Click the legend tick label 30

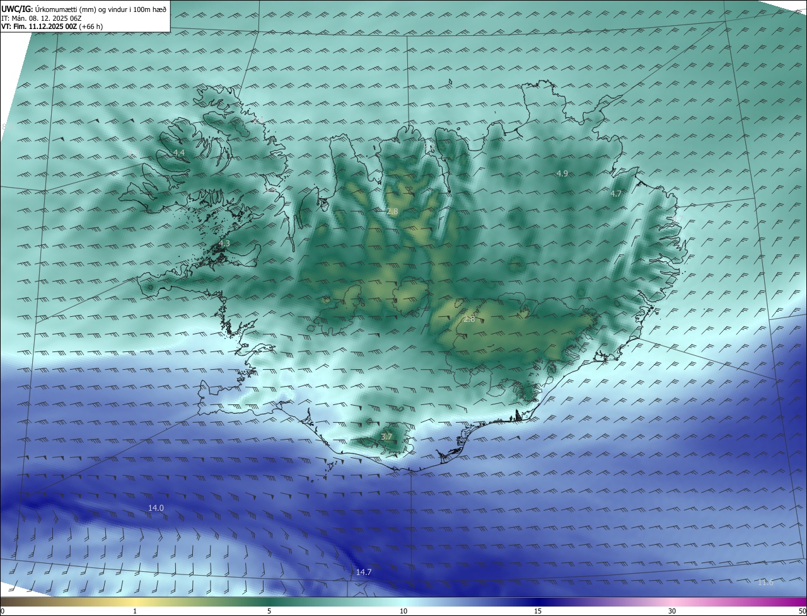pos(672,611)
